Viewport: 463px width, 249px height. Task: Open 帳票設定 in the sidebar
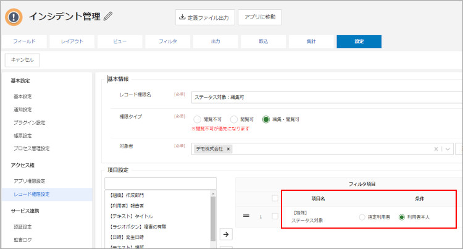point(22,135)
